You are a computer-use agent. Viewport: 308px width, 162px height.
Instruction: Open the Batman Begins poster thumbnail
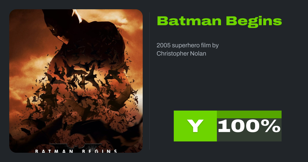click(76, 81)
